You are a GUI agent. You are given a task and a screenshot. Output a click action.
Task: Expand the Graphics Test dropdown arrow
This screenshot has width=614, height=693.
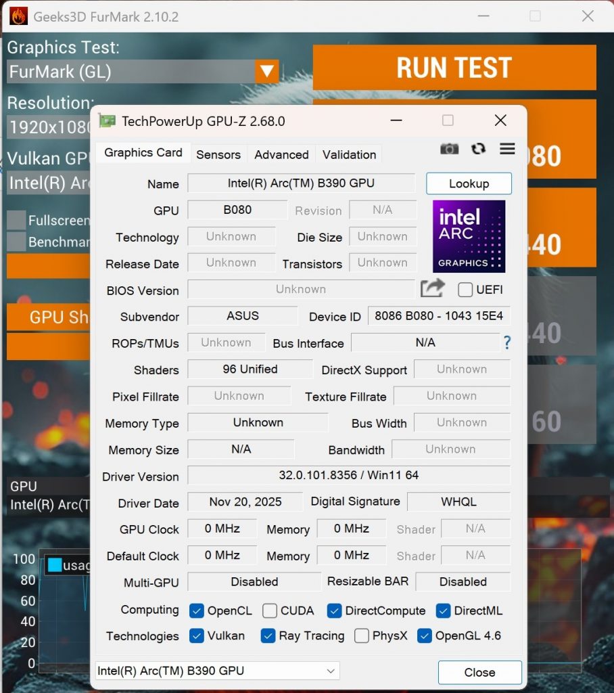pos(266,72)
